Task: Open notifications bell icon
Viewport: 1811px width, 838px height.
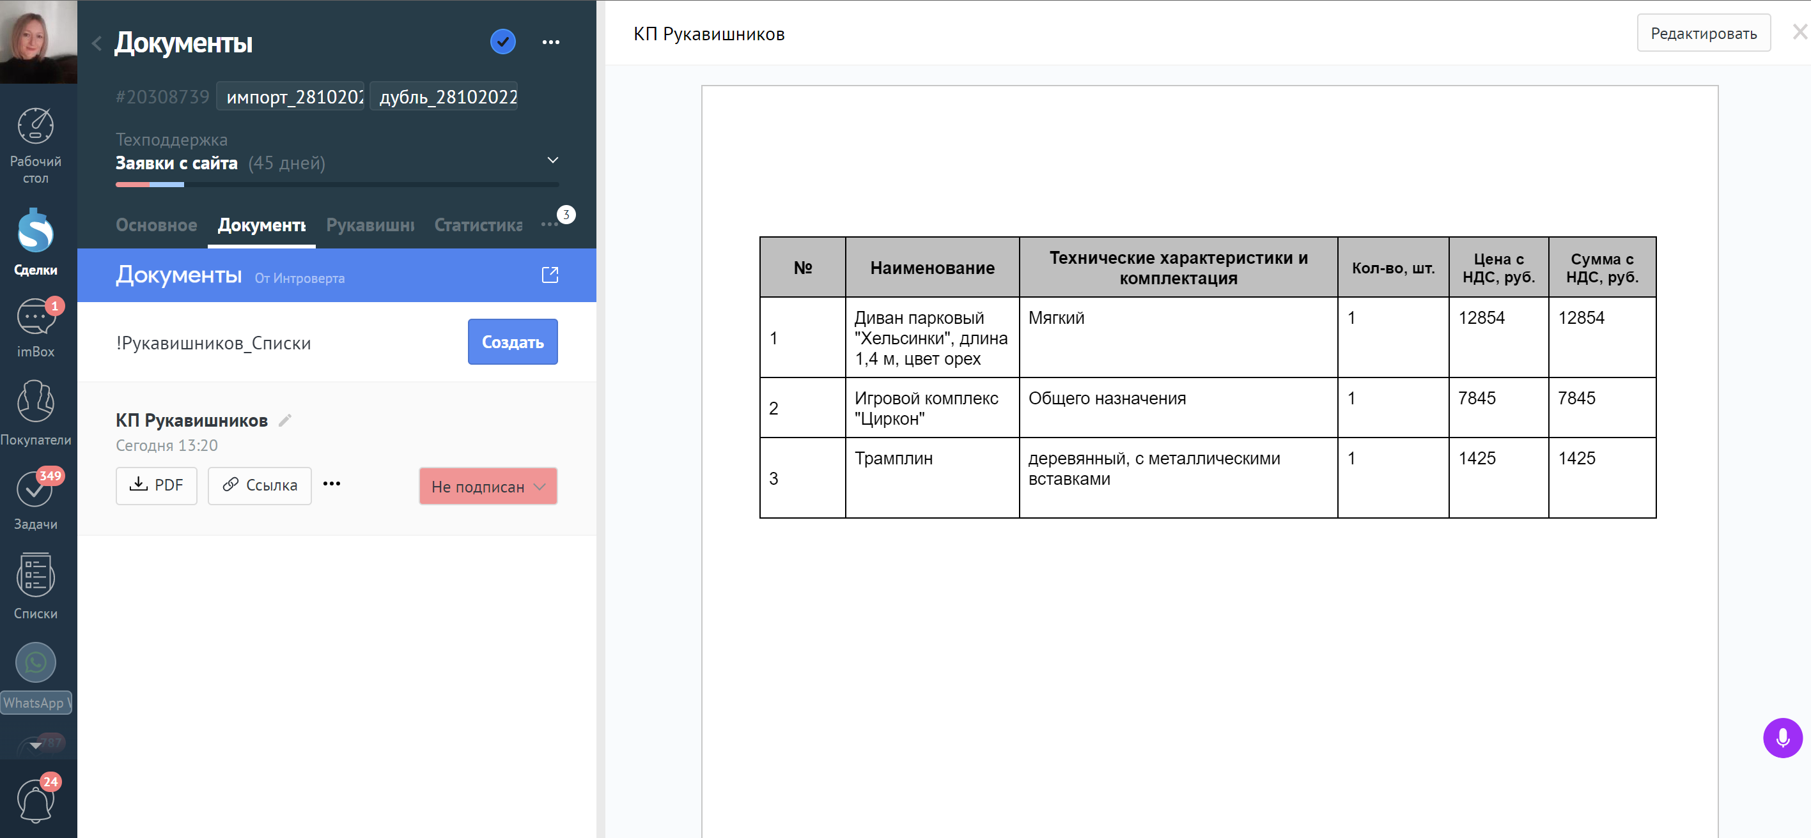Action: 35,801
